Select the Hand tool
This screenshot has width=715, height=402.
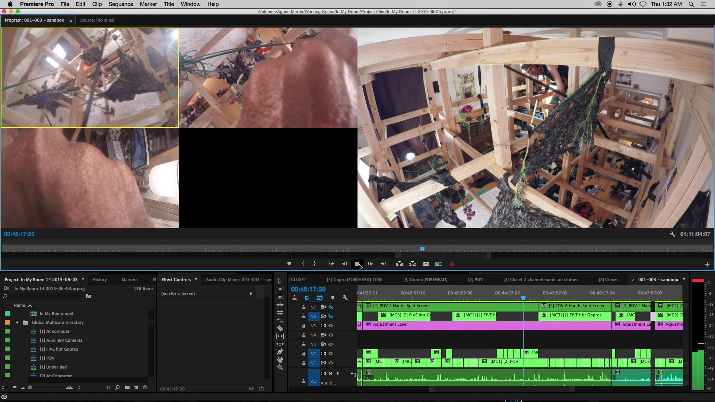[280, 360]
